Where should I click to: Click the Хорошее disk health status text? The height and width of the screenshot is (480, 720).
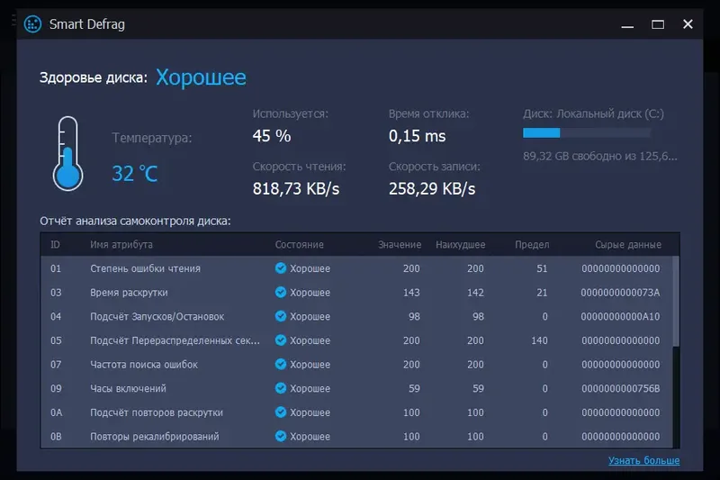coord(201,77)
